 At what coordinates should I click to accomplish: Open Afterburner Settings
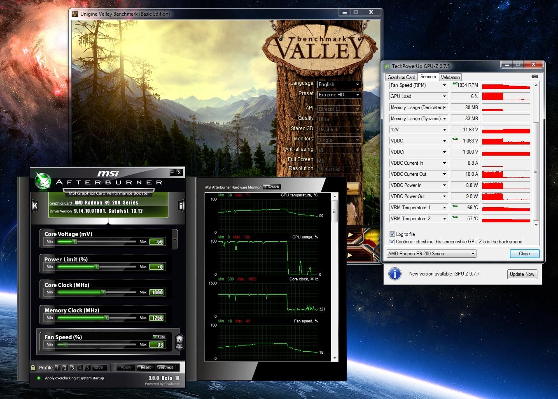(166, 367)
